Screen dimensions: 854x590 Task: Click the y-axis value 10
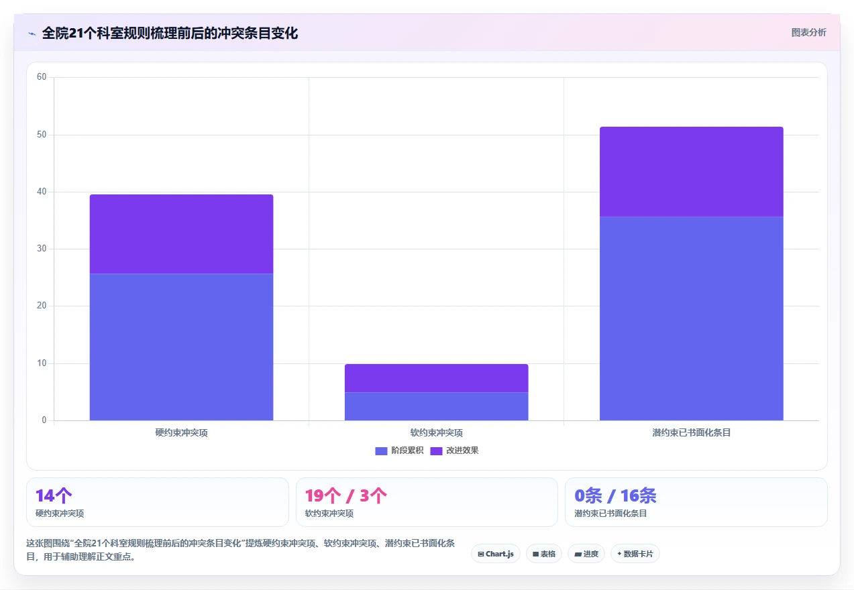42,363
